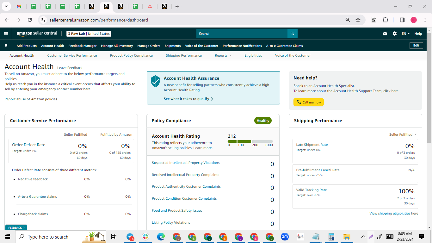Open the Order Defect Rate link
The width and height of the screenshot is (432, 243).
pos(28,145)
